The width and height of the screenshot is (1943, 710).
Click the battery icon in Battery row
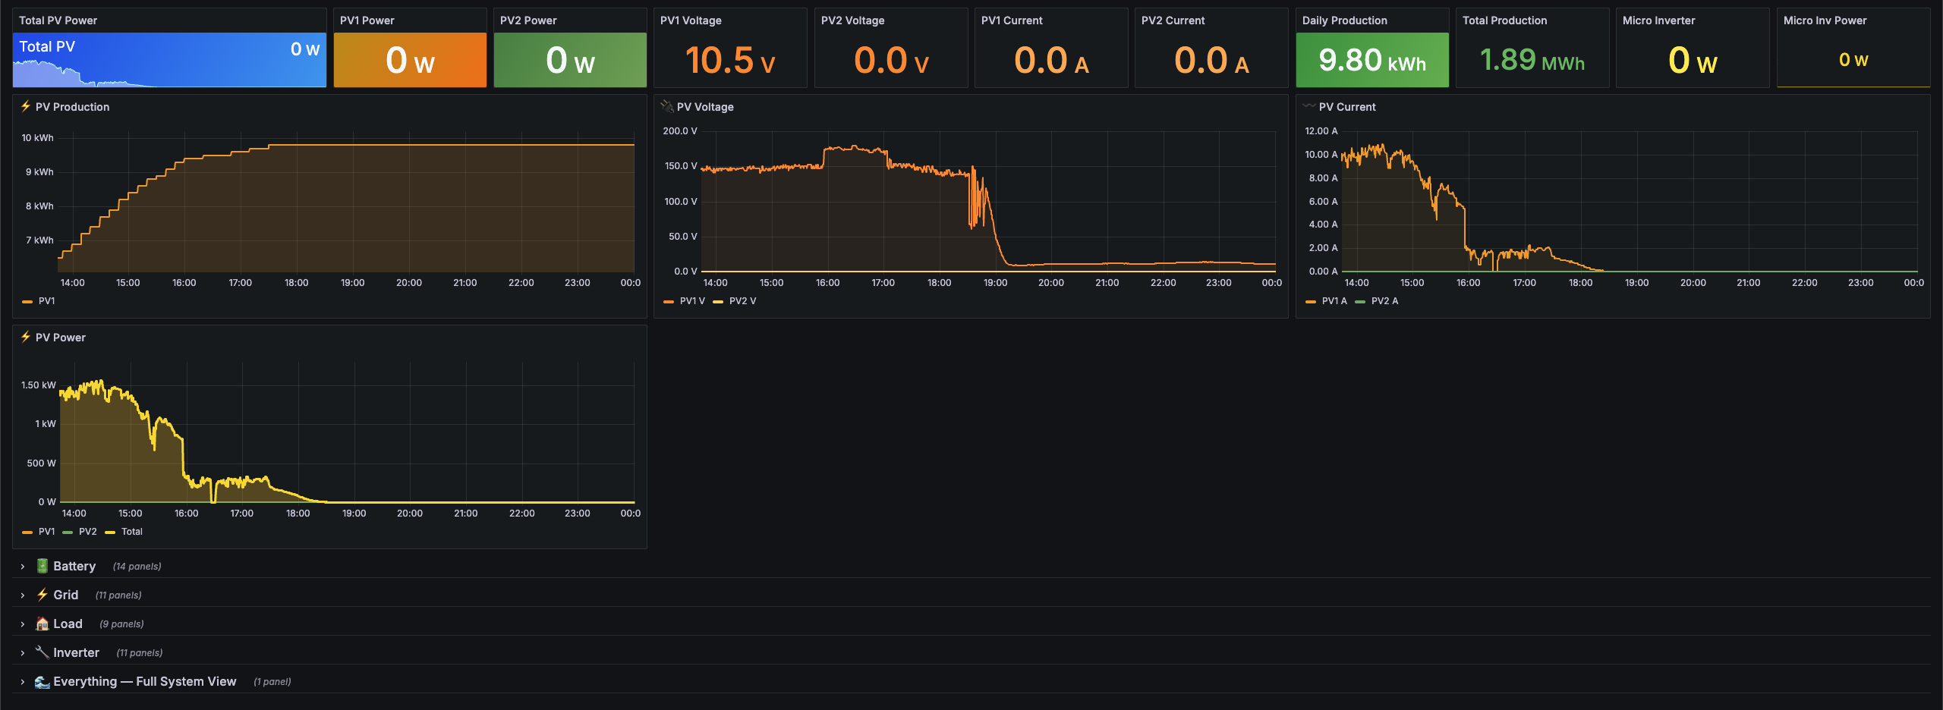tap(43, 566)
